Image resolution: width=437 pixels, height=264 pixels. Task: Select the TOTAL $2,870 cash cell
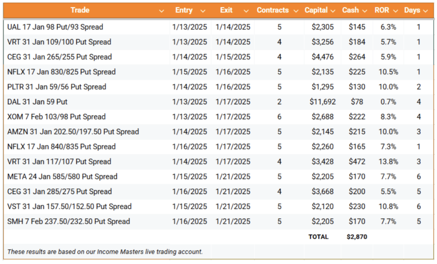[x=357, y=237]
